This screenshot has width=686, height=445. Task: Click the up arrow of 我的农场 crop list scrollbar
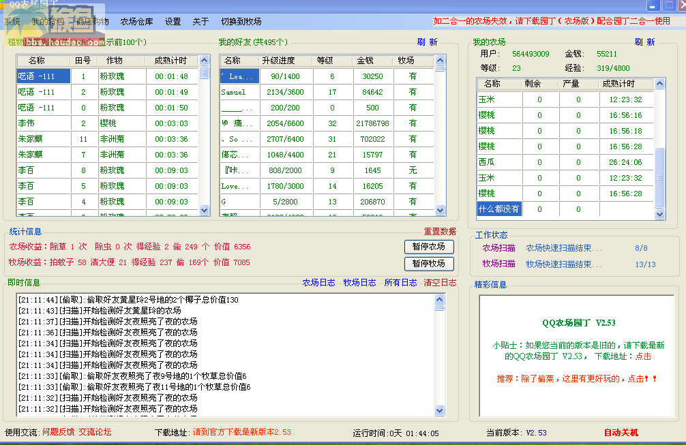click(x=660, y=84)
